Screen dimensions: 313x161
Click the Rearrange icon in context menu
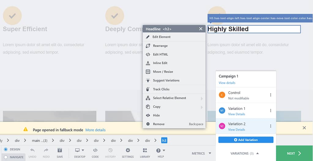coord(148,46)
